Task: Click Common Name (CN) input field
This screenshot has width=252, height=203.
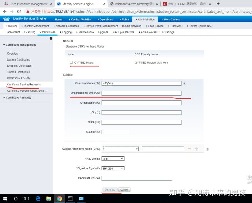Action: pos(142,83)
